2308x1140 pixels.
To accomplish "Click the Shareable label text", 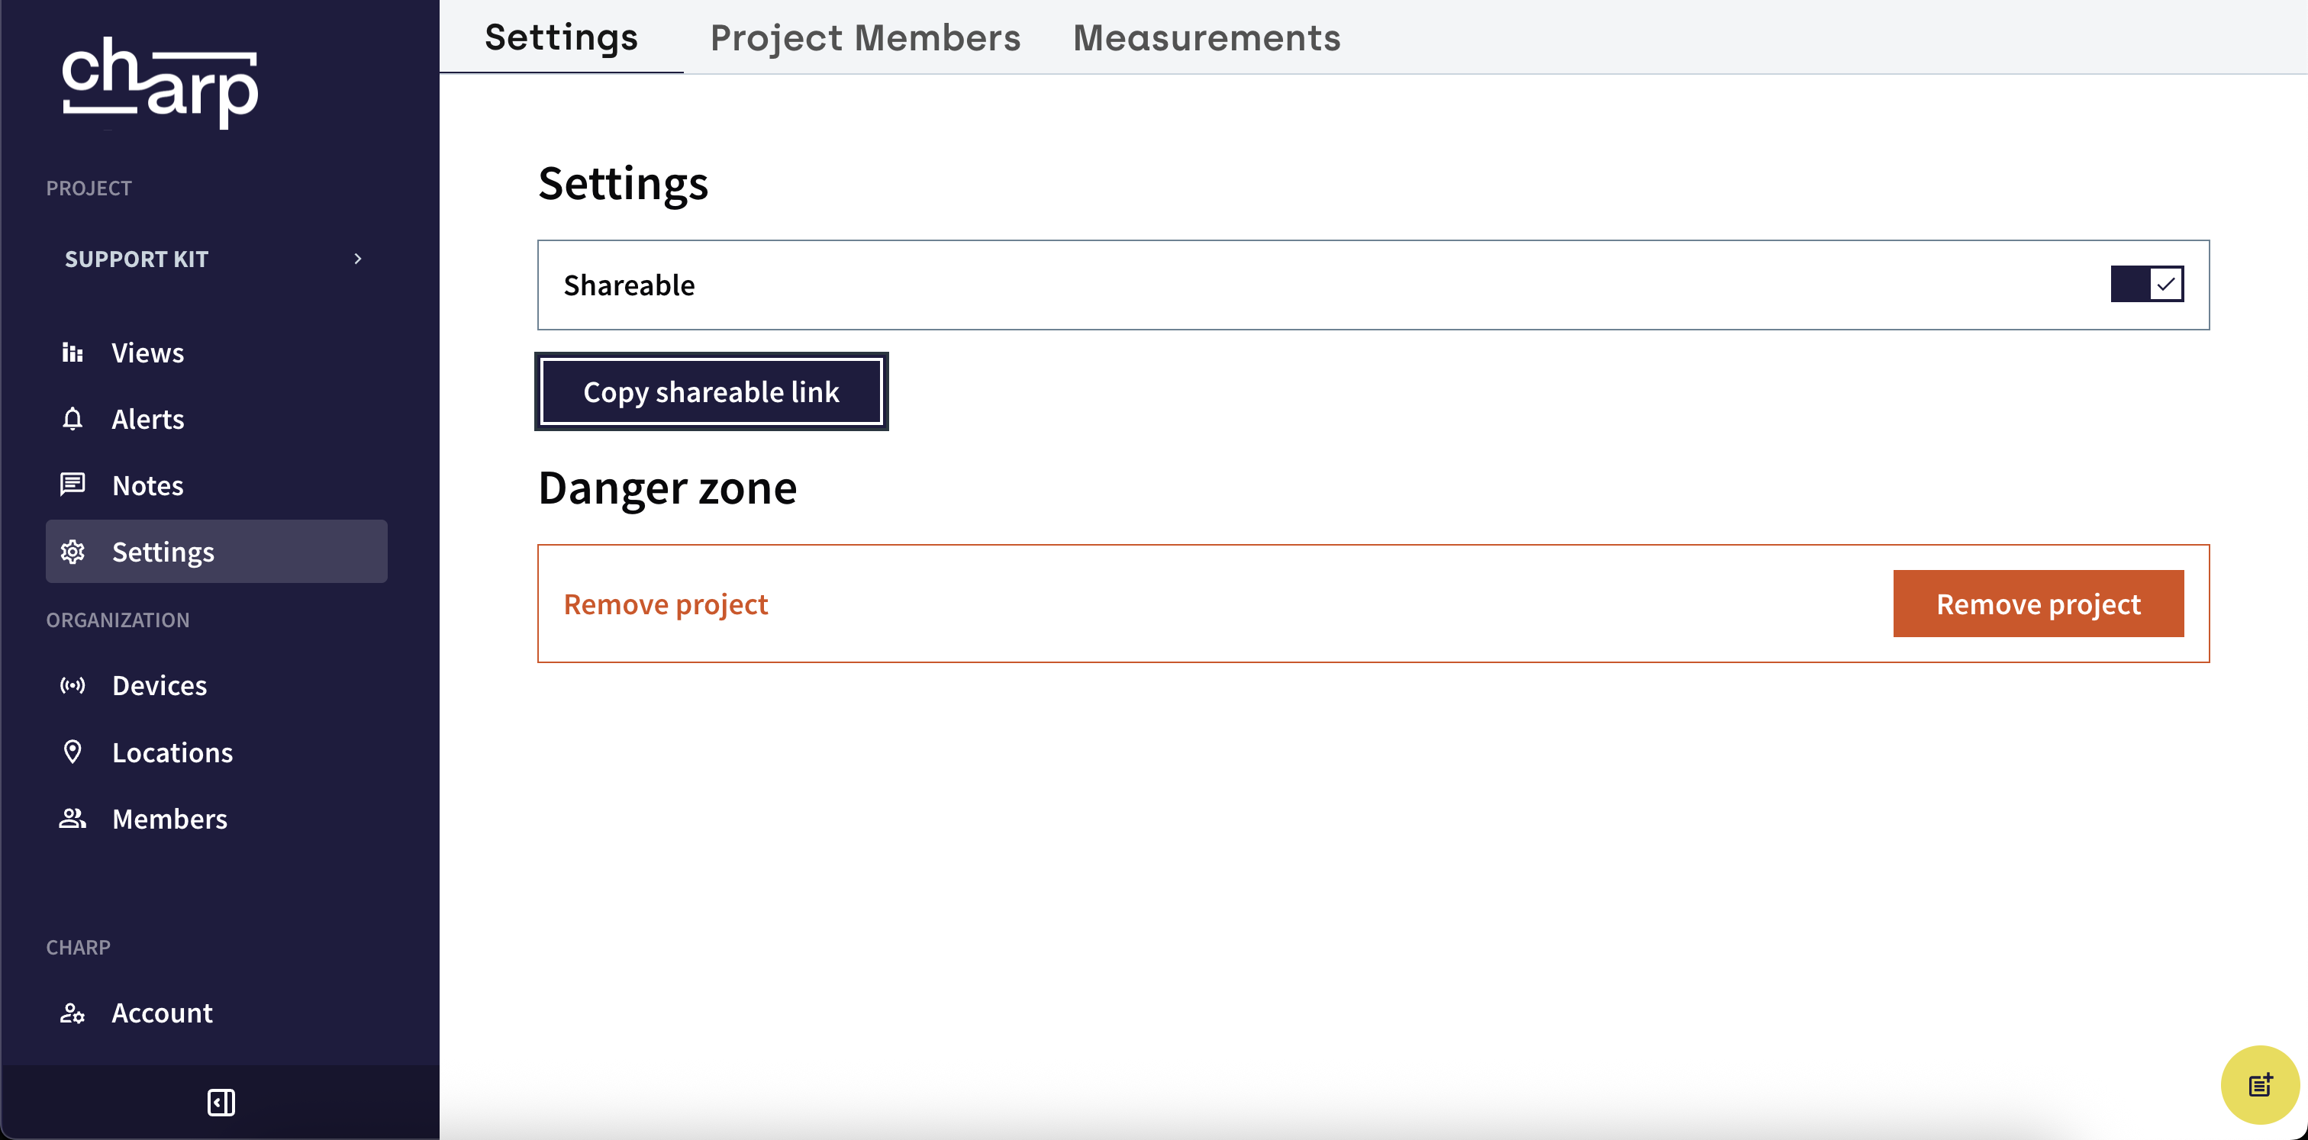I will click(x=629, y=285).
